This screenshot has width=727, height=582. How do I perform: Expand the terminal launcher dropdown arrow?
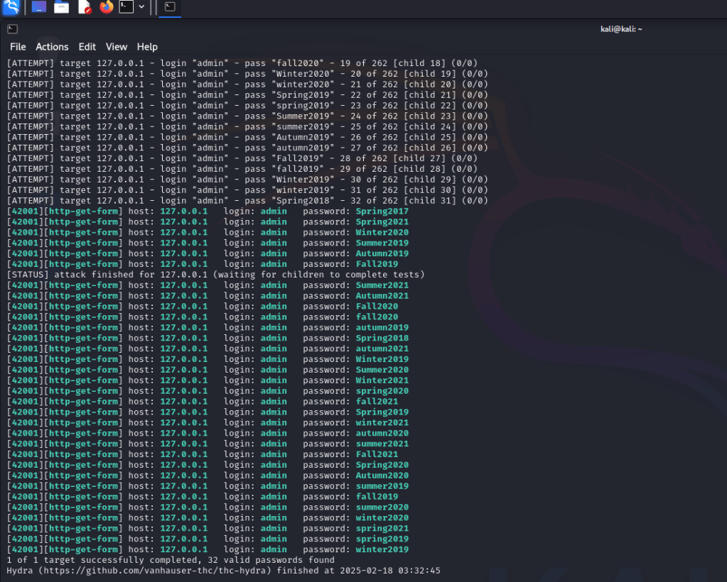tap(141, 8)
